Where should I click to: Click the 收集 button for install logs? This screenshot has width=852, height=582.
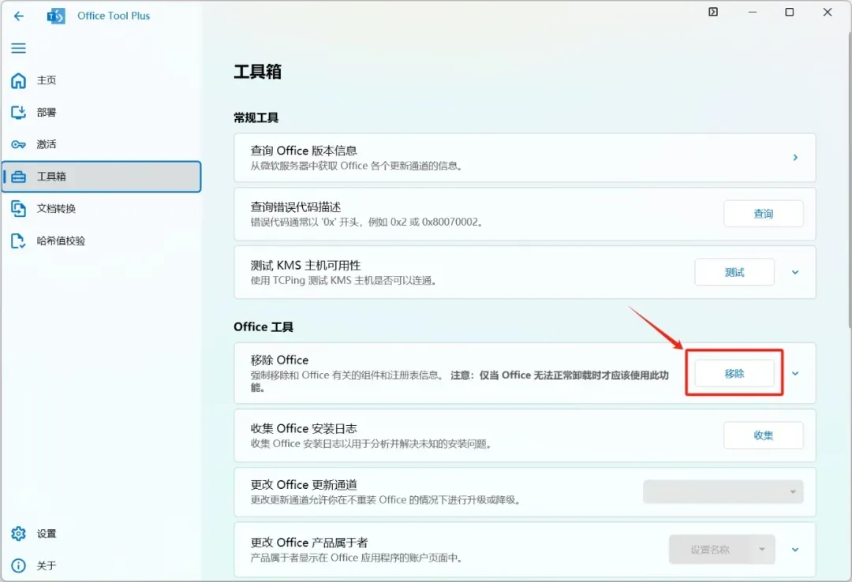(763, 435)
